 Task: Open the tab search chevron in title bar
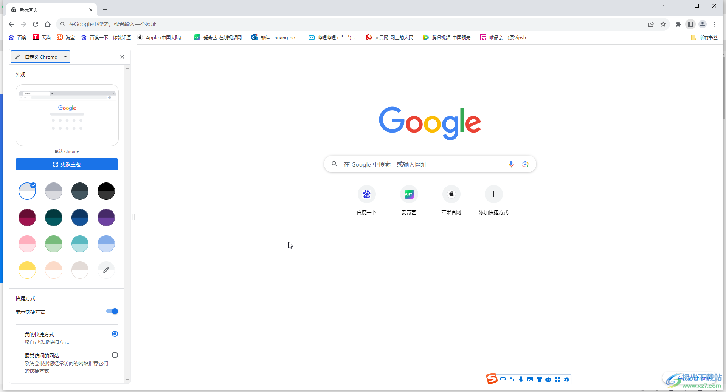click(662, 6)
